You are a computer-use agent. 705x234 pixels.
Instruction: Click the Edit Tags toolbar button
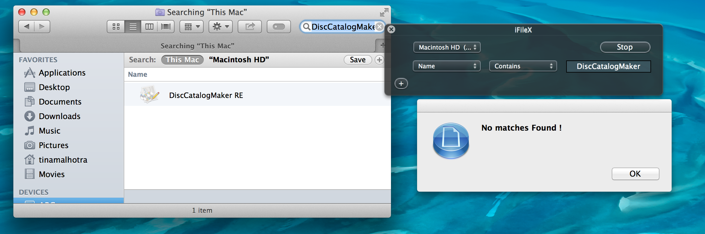click(279, 27)
